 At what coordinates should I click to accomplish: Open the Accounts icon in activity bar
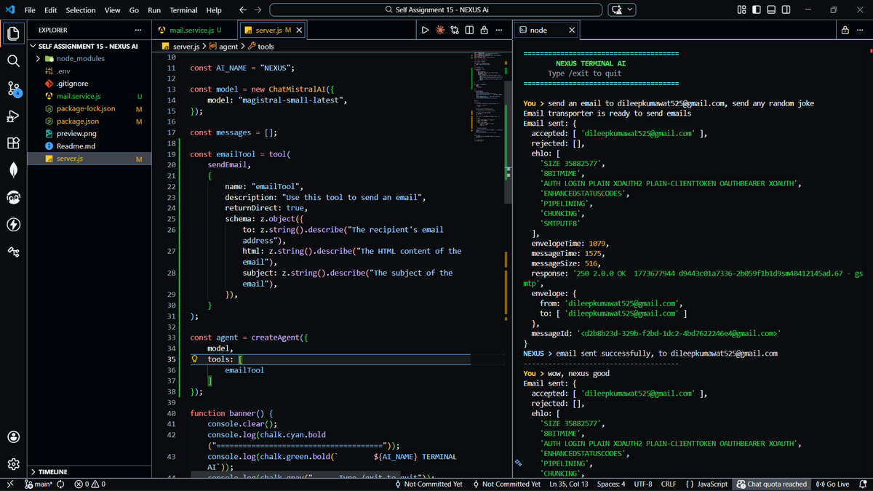13,437
